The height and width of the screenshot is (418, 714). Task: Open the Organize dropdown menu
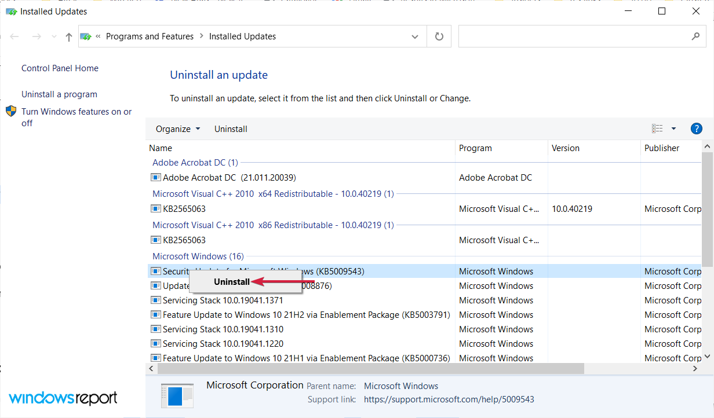(x=178, y=129)
